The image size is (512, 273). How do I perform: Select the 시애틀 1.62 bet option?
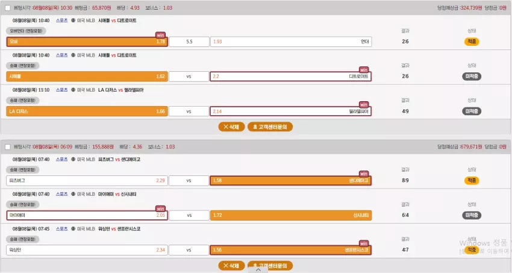point(87,77)
